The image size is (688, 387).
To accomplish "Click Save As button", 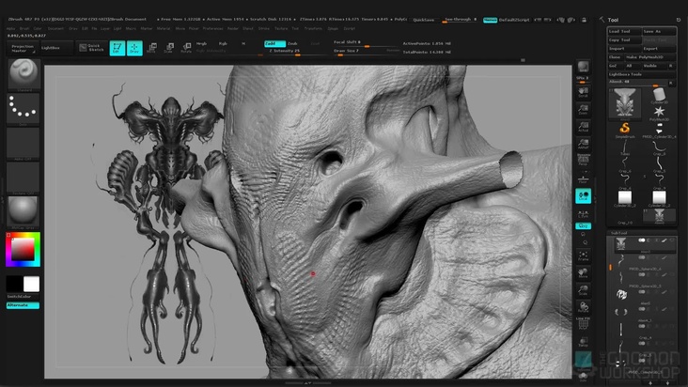I will pos(659,31).
